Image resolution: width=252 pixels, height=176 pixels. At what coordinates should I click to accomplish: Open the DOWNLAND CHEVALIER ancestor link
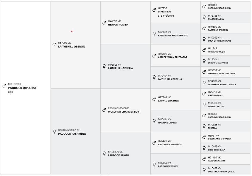(220, 139)
